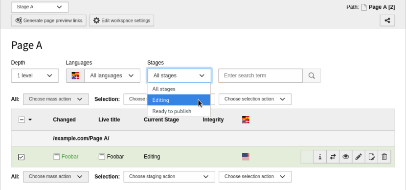The width and height of the screenshot is (406, 190).
Task: Click the US flag in Foobar row
Action: pos(246,157)
